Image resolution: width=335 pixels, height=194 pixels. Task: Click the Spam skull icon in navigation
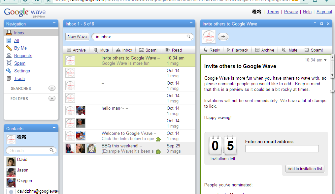9,63
